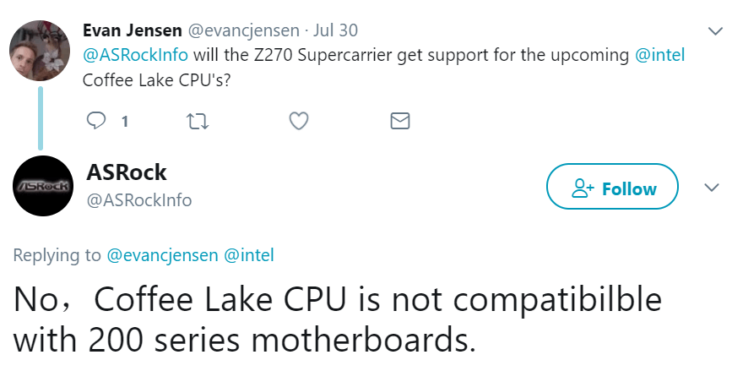The width and height of the screenshot is (732, 371).
Task: Click the reply speech bubble icon
Action: (95, 121)
